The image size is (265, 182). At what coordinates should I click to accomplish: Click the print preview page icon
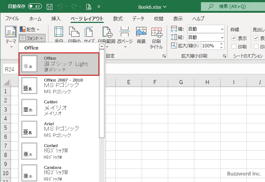88,7
